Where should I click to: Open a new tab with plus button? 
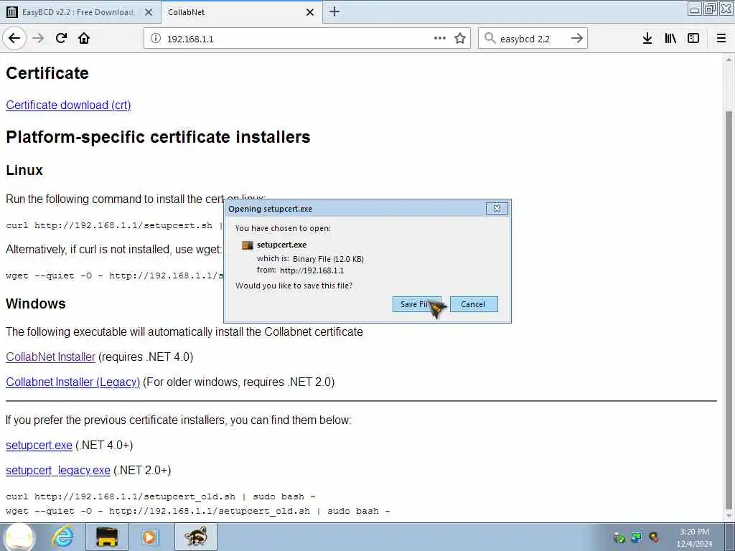[334, 11]
